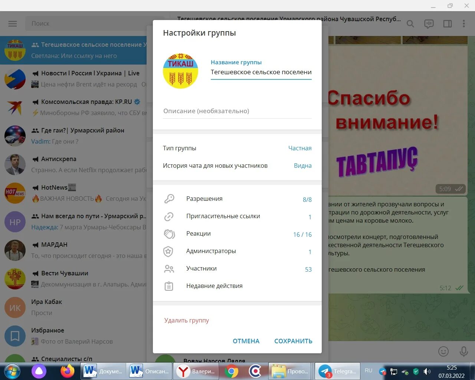This screenshot has height=380, width=475.
Task: Open the purple Alice assistant taskbar icon
Action: click(39, 371)
